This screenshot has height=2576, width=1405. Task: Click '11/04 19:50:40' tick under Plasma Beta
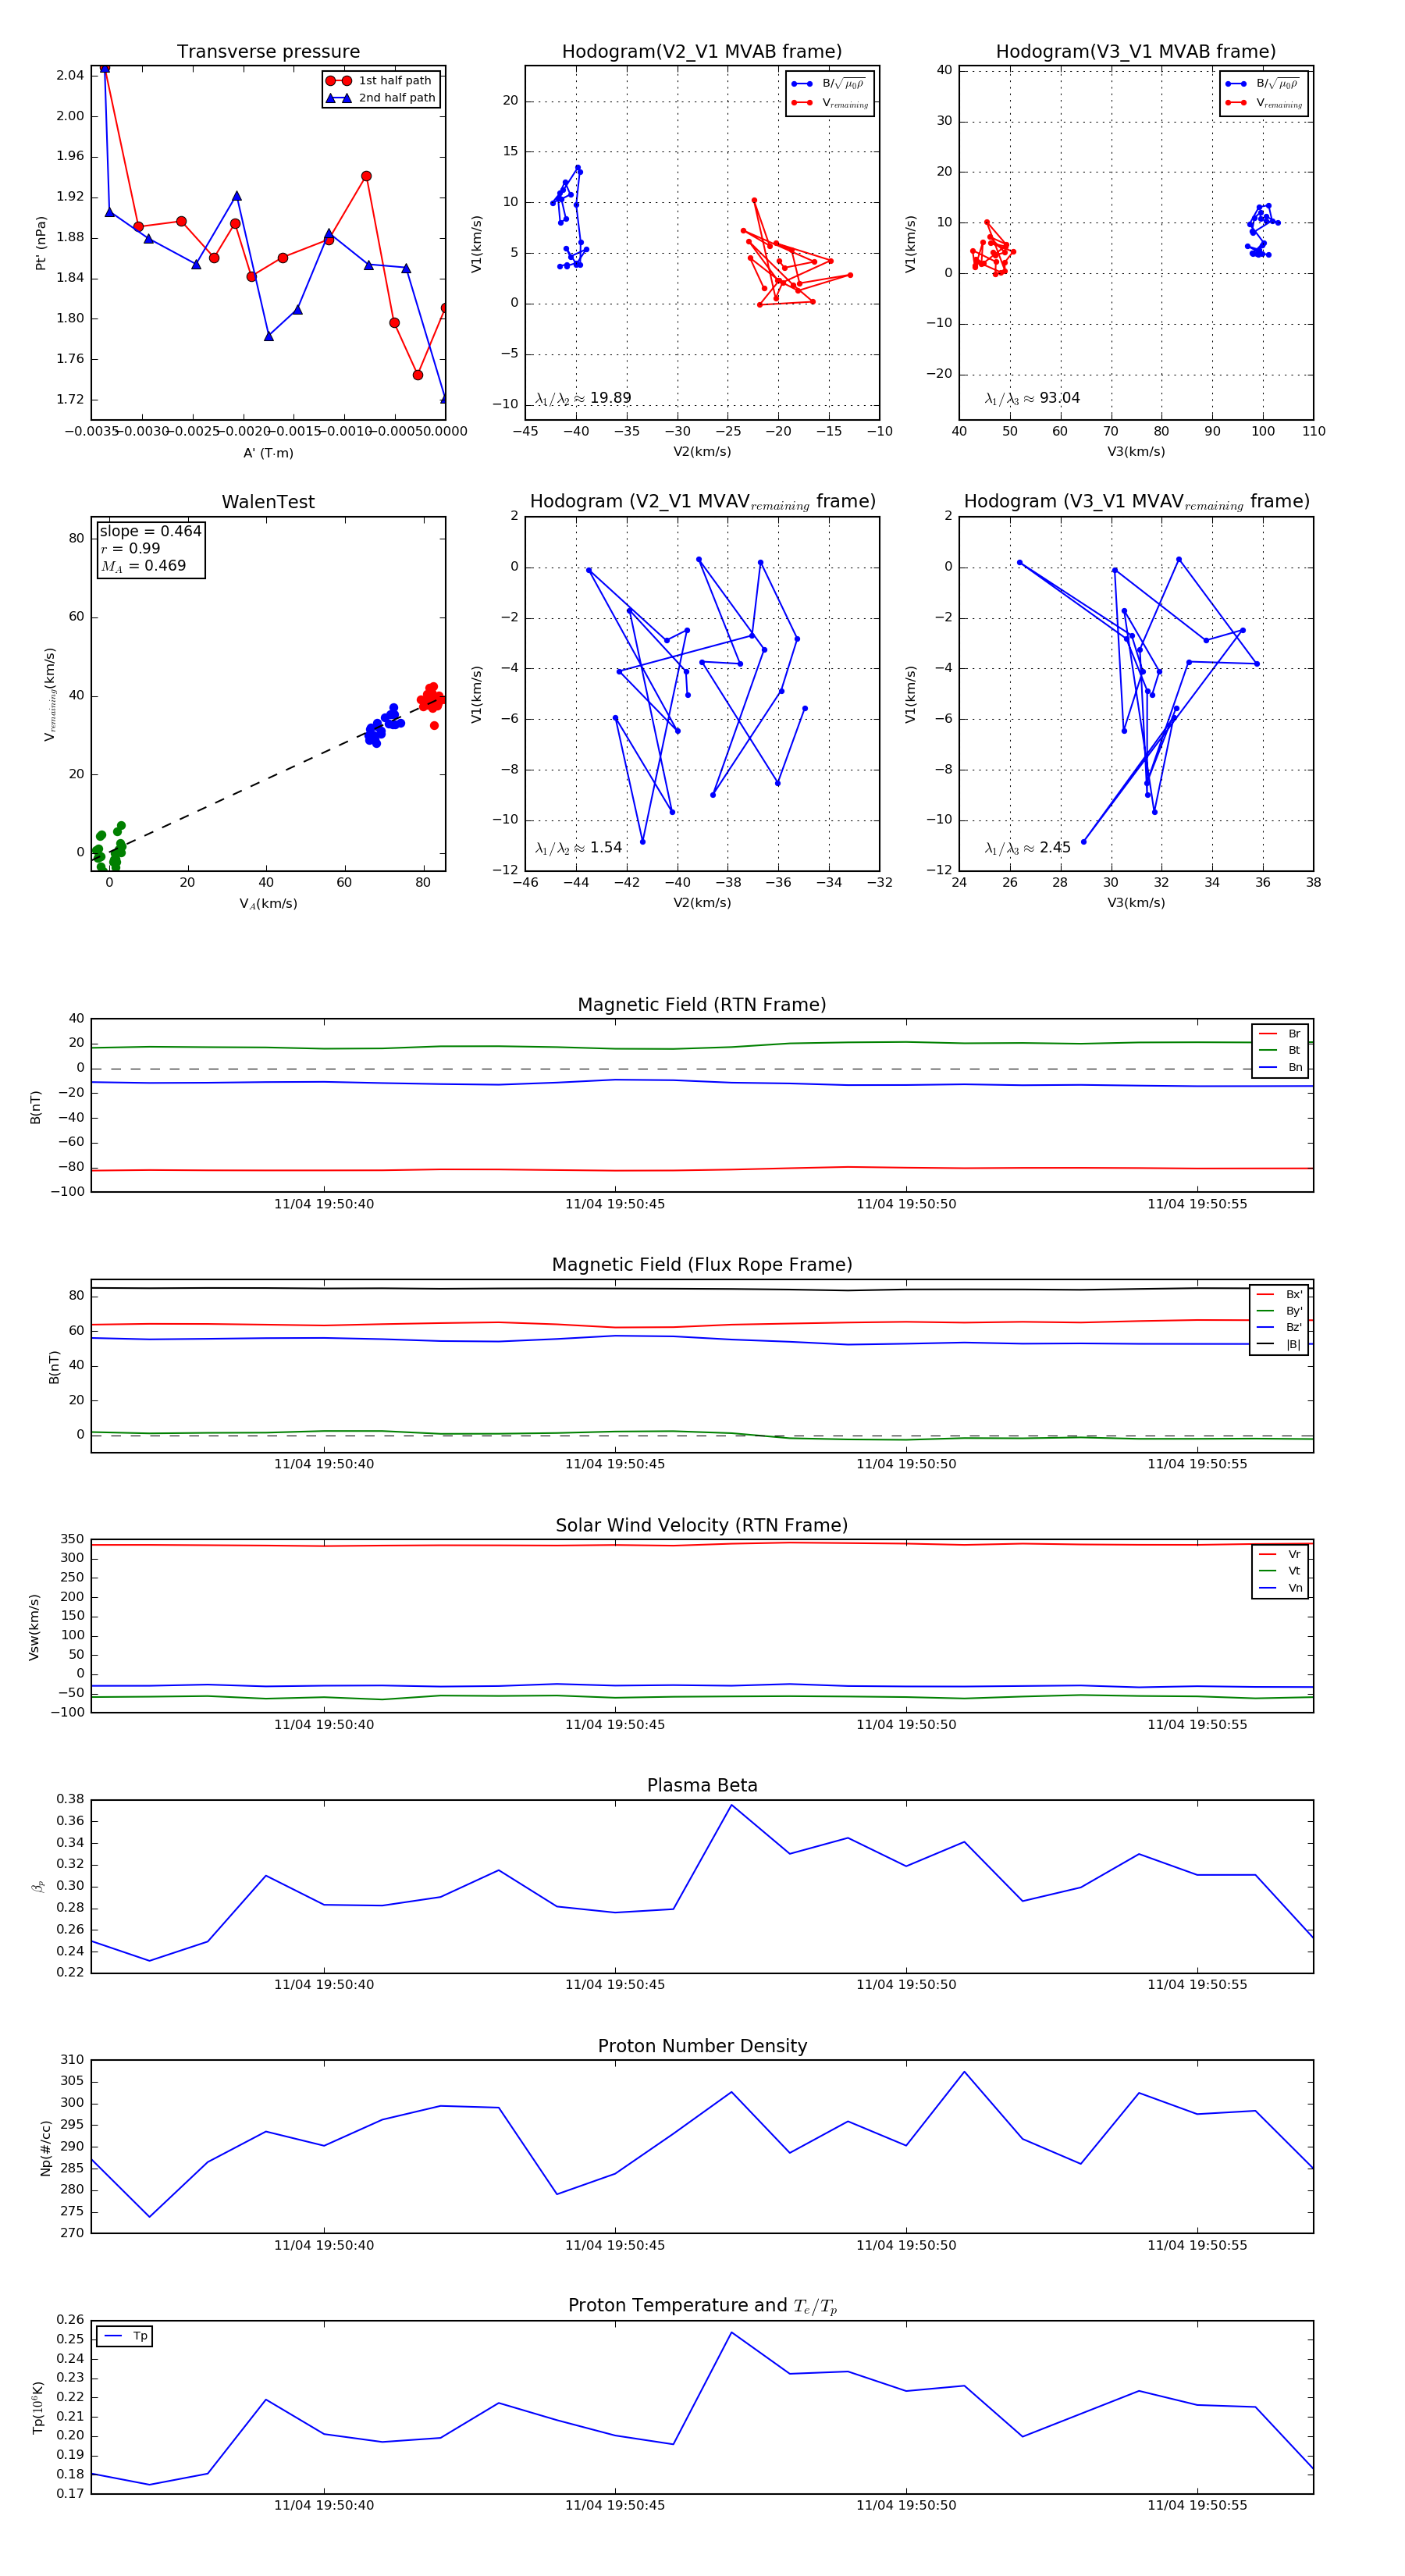[x=324, y=1985]
